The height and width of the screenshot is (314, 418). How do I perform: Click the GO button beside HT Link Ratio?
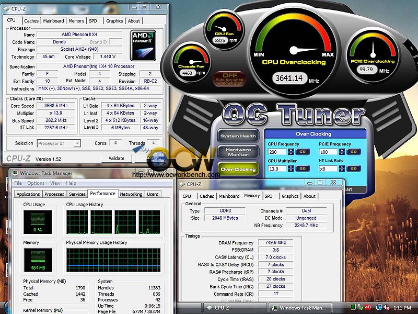[x=354, y=169]
